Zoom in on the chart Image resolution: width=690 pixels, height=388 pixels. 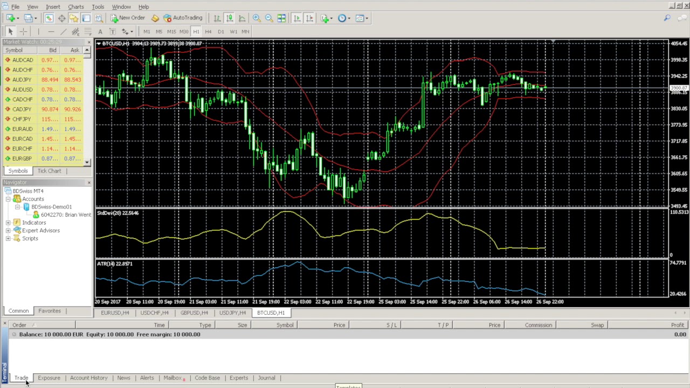coord(257,18)
